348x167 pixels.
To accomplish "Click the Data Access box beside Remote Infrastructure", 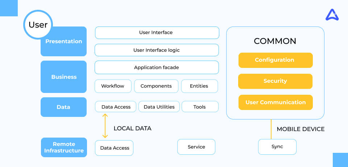I will pyautogui.click(x=114, y=148).
